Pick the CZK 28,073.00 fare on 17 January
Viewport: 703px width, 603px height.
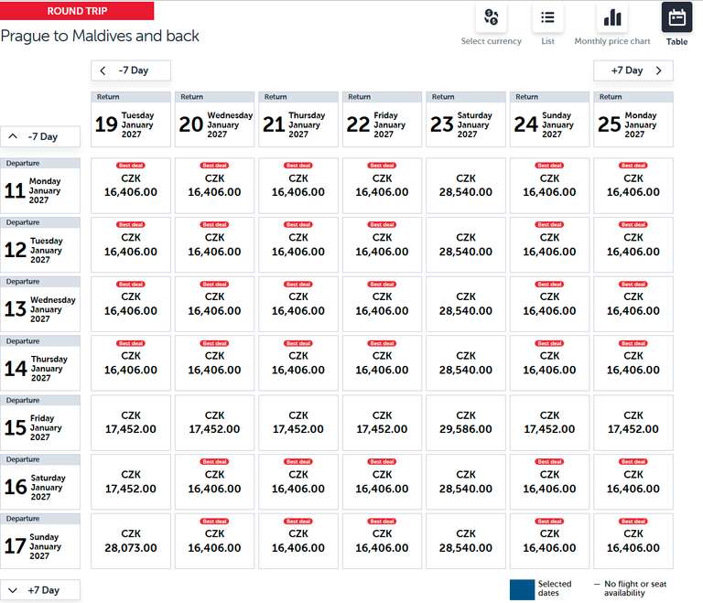point(131,541)
